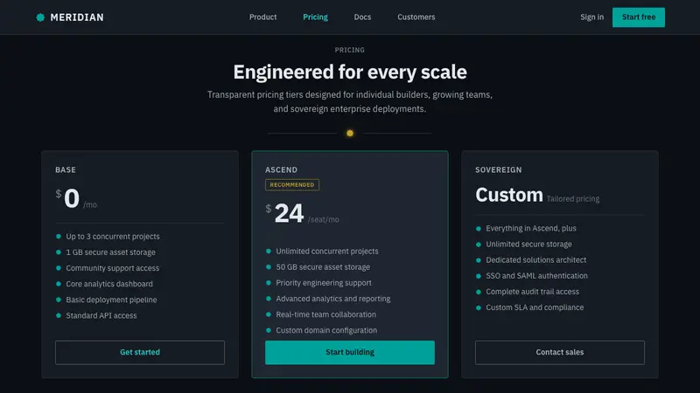
Task: Click the Meridian hexagon logo icon
Action: 40,17
